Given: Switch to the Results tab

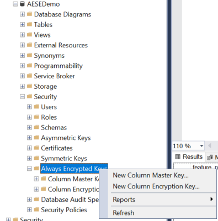Looking at the screenshot, I should point(189,157).
